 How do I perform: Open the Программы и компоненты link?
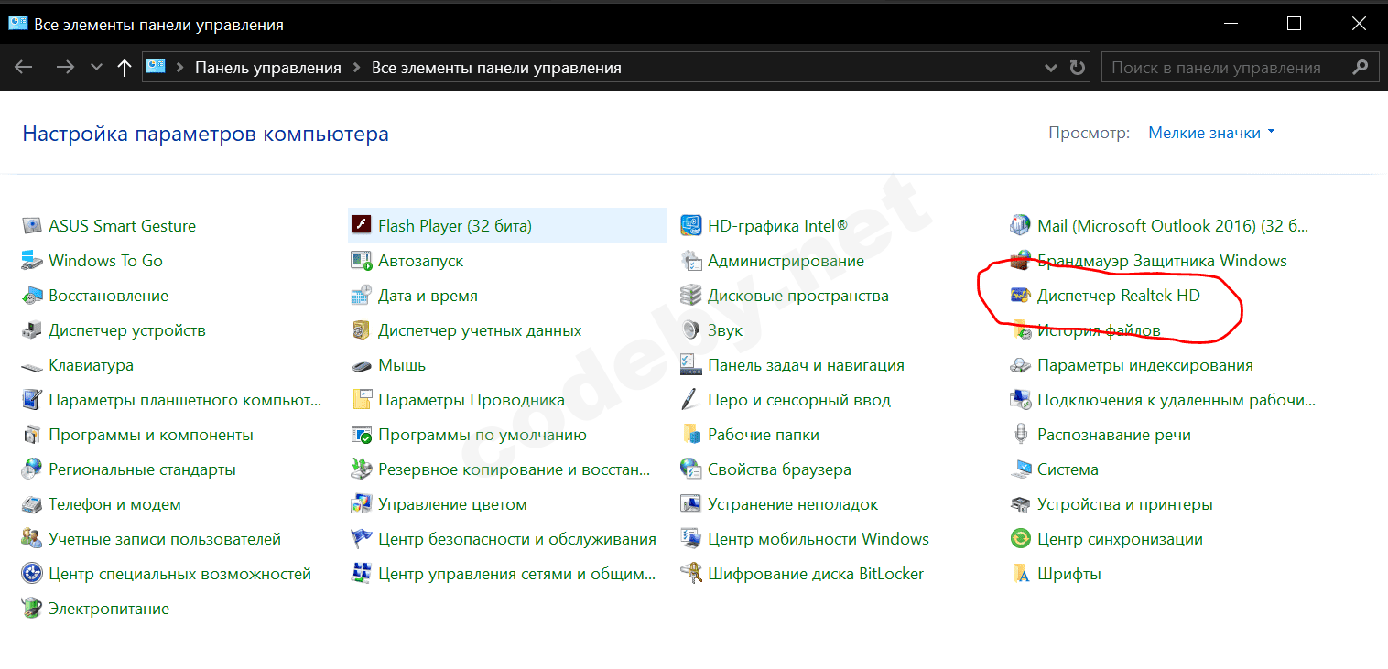[x=150, y=435]
